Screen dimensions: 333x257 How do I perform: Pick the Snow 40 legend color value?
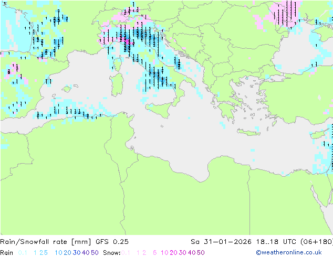[192, 253]
